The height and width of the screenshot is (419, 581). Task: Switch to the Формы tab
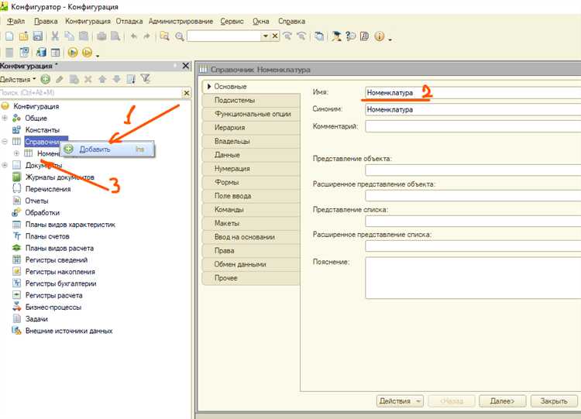[251, 182]
